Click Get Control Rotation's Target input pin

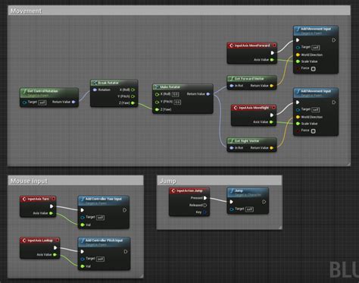(x=24, y=102)
